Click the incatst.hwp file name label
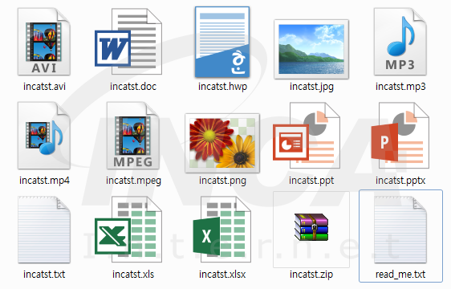This screenshot has width=451, height=289. pyautogui.click(x=222, y=87)
